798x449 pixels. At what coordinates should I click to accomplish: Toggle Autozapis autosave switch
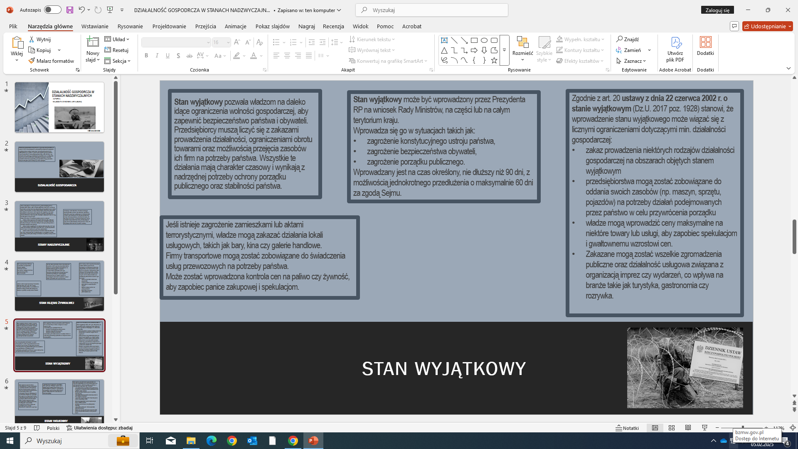point(53,10)
